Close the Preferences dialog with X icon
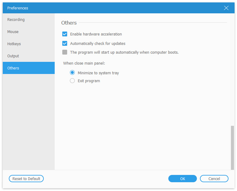Screen dimensions: 237x191 point(226,8)
